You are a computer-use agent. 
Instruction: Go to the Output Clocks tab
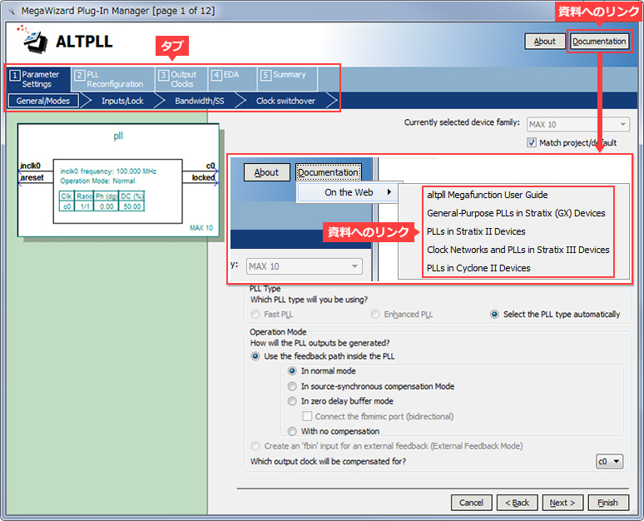click(181, 79)
